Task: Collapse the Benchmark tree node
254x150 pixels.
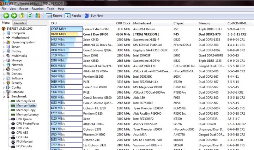Action: (4, 97)
